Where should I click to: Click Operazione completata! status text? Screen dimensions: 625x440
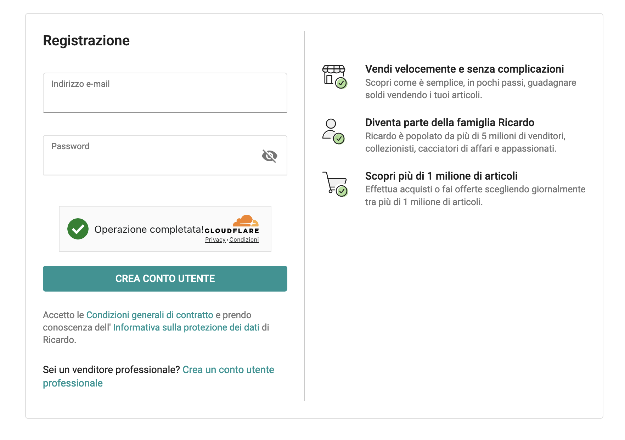[149, 230]
